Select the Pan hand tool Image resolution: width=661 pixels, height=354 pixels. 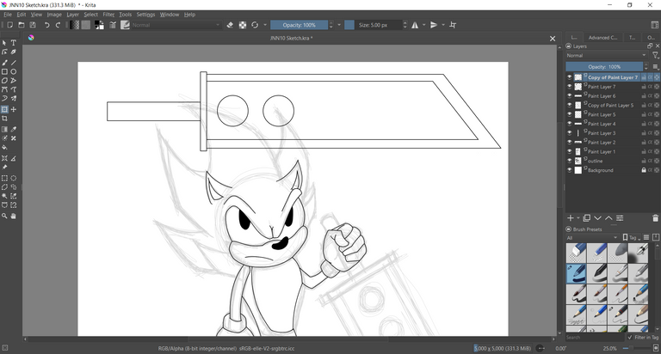click(14, 216)
